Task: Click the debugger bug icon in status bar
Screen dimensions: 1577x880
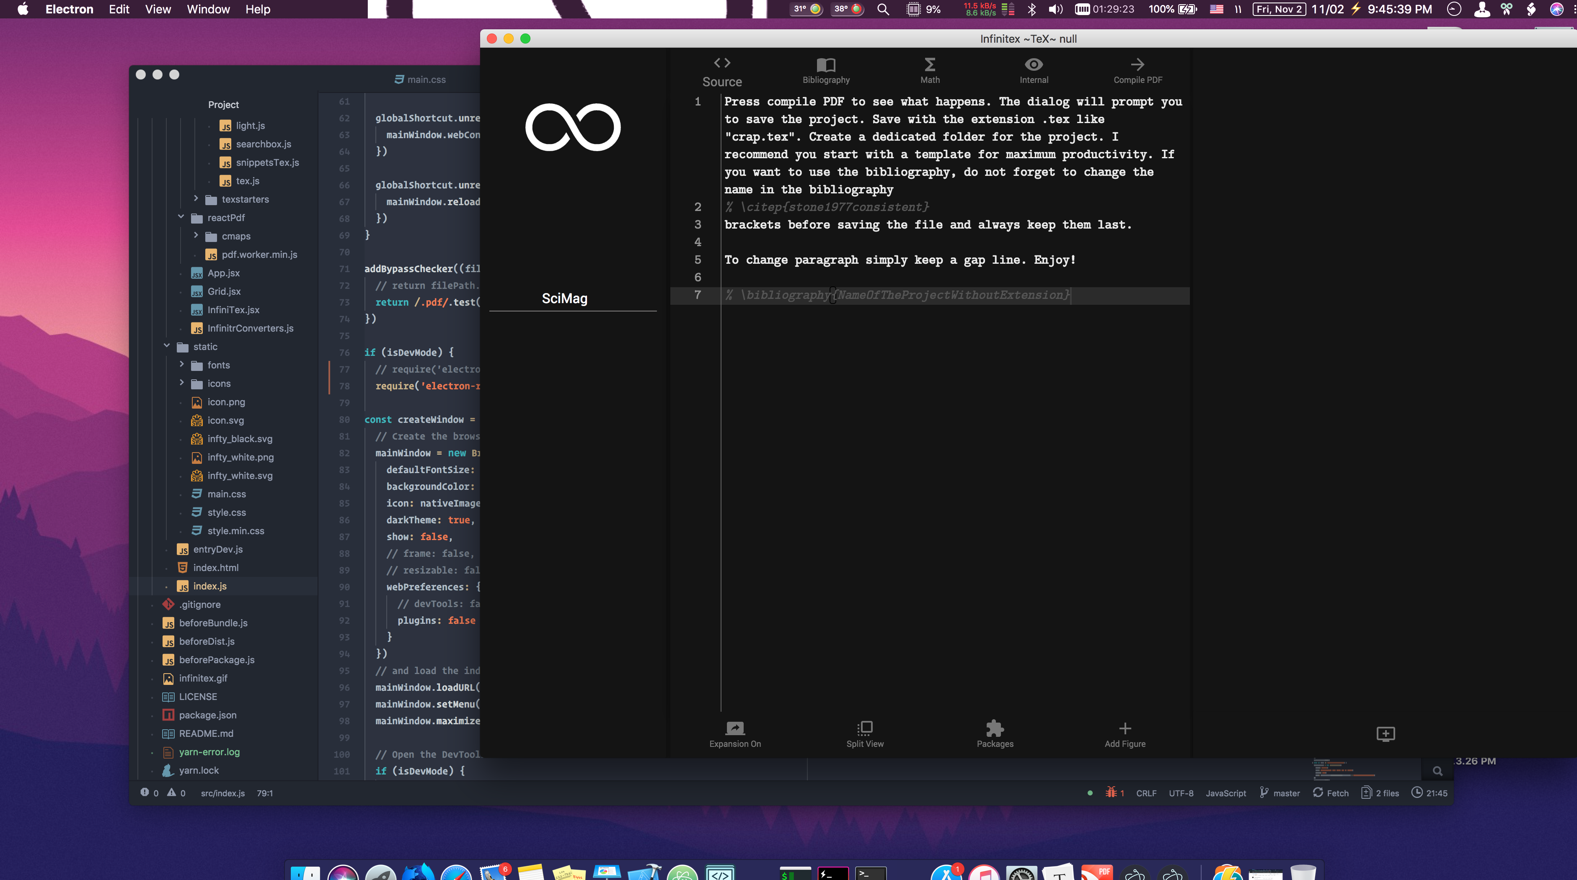Action: pyautogui.click(x=1111, y=793)
